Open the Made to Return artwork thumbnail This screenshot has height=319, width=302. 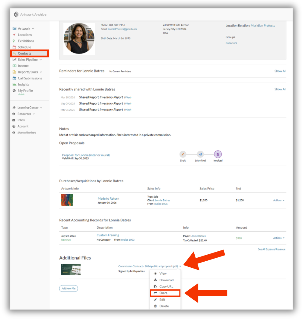(67, 200)
